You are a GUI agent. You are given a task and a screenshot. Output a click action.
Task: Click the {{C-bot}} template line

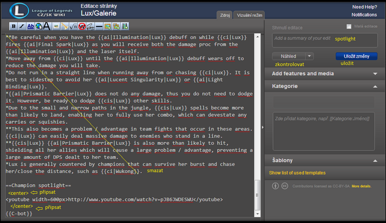pos(19,213)
